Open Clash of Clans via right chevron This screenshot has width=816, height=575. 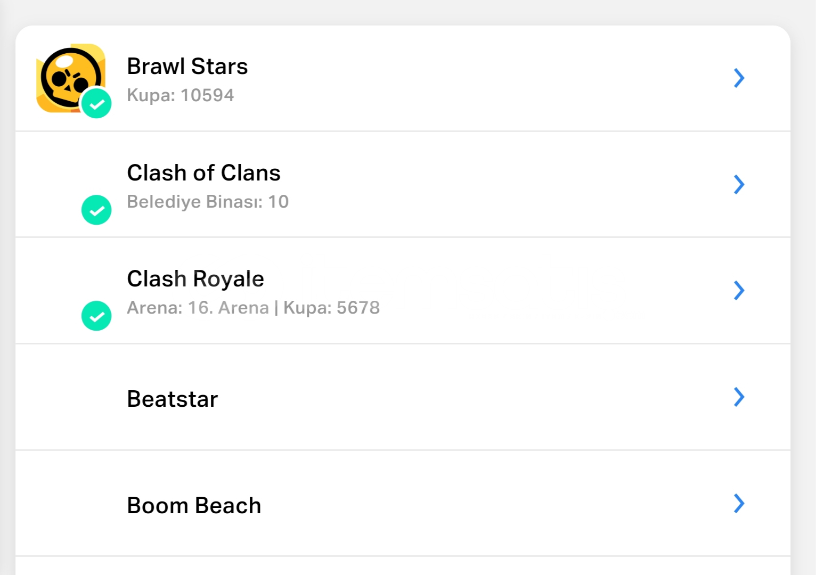tap(739, 184)
